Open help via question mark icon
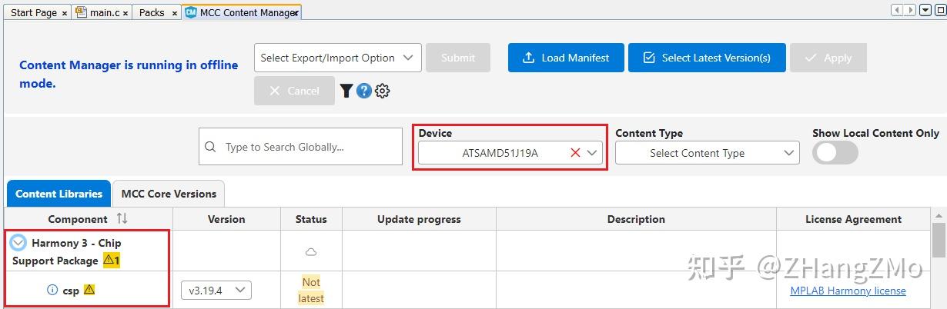 point(364,91)
